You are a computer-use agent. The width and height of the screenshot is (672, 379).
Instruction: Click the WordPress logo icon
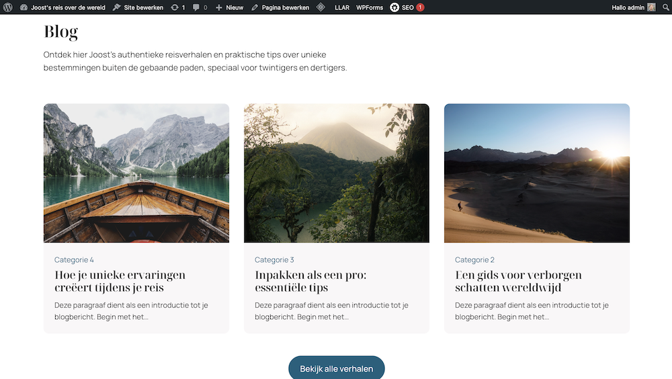coord(7,7)
